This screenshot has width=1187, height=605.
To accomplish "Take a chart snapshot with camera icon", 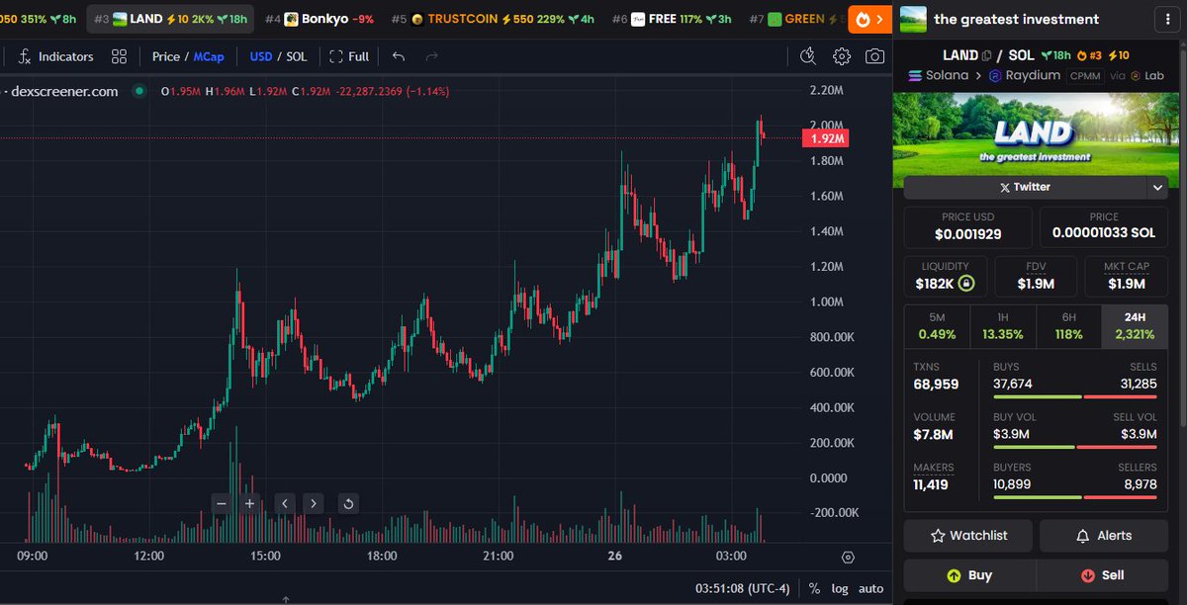I will point(874,56).
